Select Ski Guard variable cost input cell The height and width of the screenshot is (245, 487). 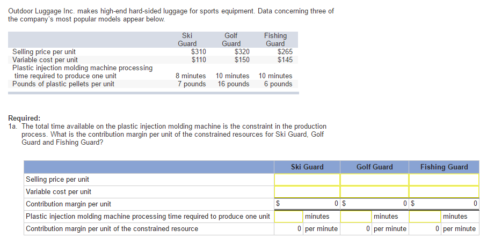(x=307, y=191)
